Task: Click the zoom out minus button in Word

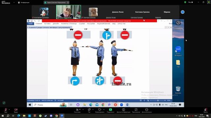Action: [x=151, y=101]
